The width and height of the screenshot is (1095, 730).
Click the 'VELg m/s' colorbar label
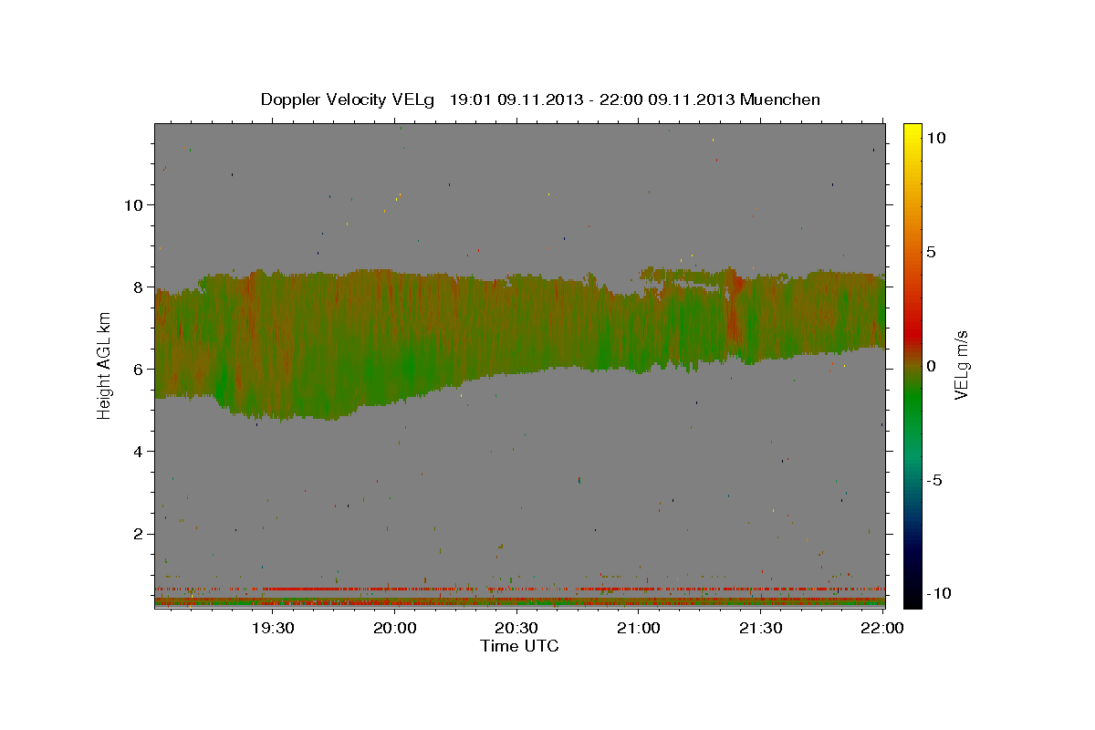click(961, 365)
